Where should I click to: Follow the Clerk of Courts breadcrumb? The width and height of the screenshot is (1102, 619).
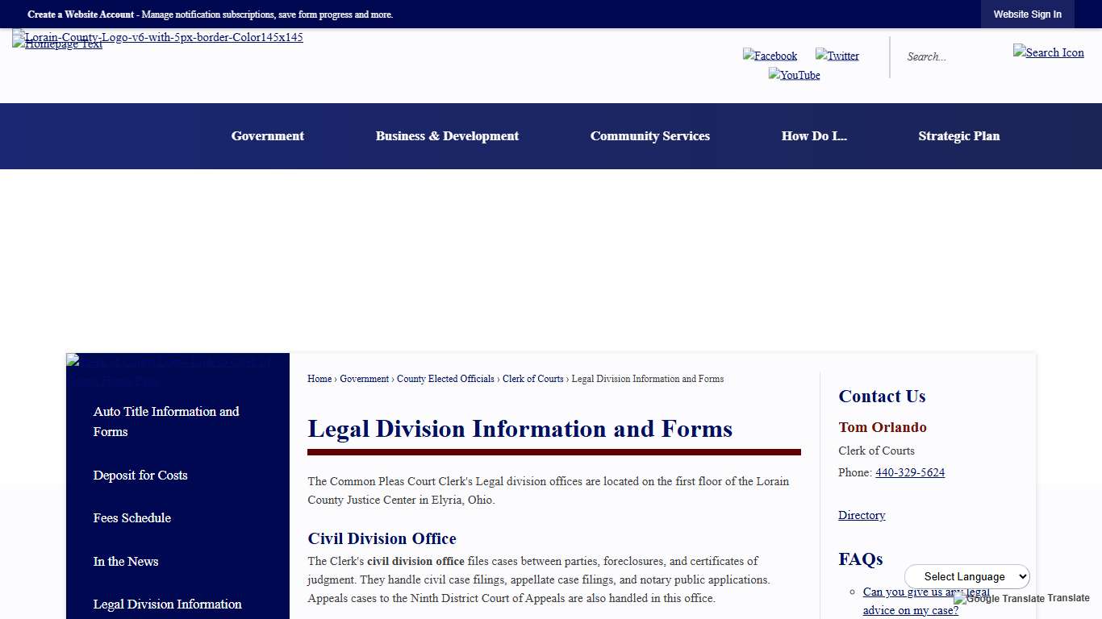532,379
